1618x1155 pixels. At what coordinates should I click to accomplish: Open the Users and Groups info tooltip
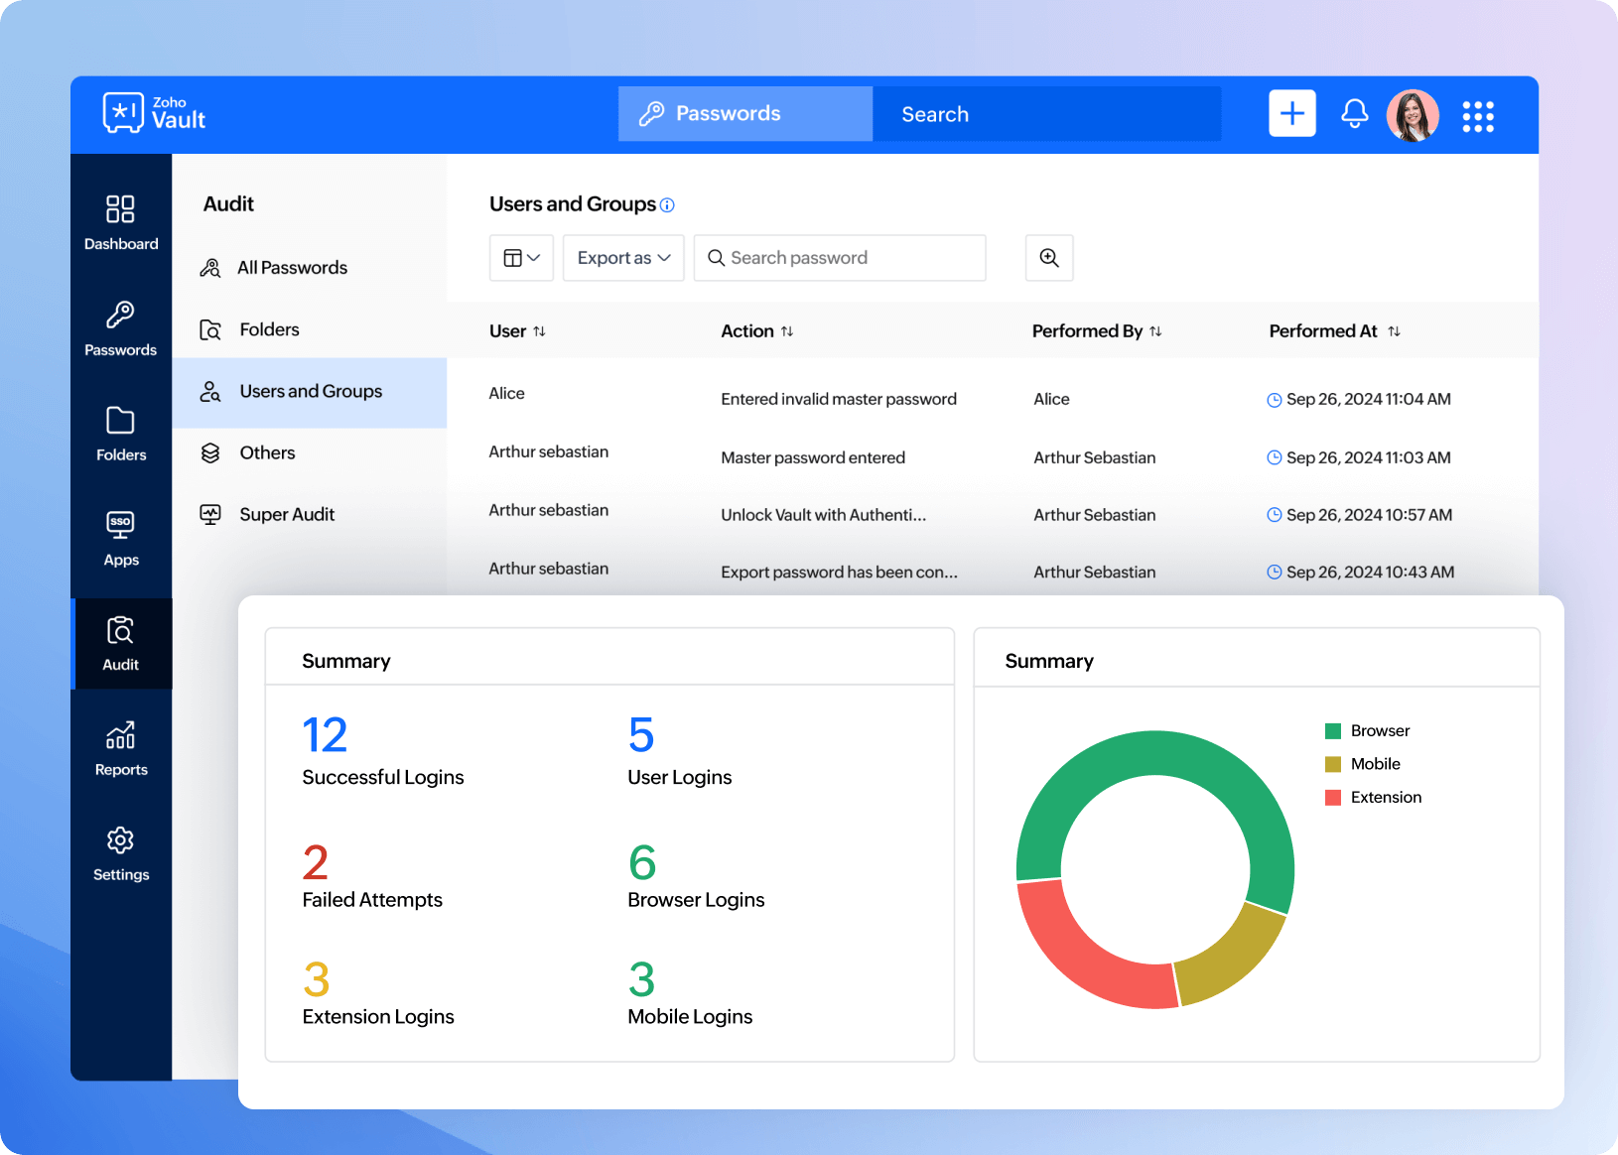pyautogui.click(x=667, y=204)
